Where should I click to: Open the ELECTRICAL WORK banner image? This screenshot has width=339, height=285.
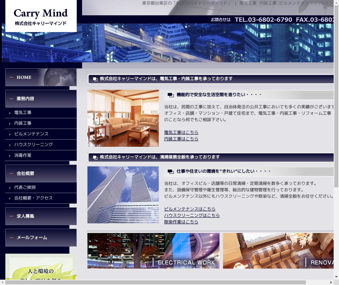(x=153, y=251)
